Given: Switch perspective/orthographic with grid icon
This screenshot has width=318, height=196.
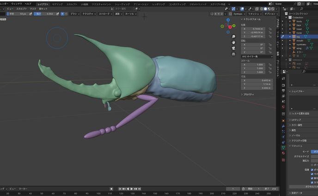Looking at the screenshot, I should [233, 54].
